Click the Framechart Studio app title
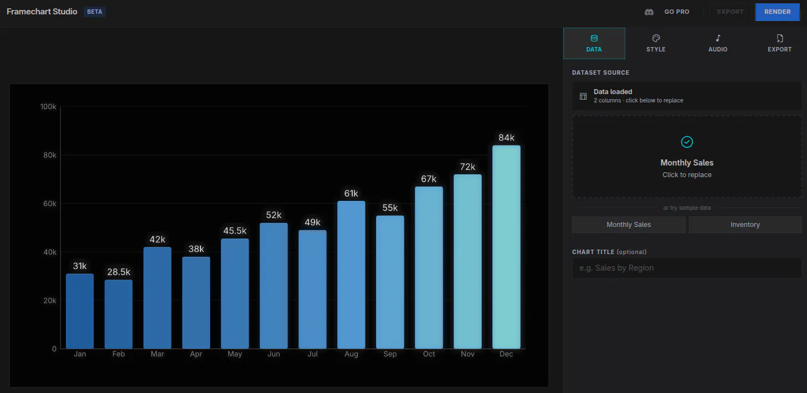Screen dimensions: 807x393 pos(42,12)
